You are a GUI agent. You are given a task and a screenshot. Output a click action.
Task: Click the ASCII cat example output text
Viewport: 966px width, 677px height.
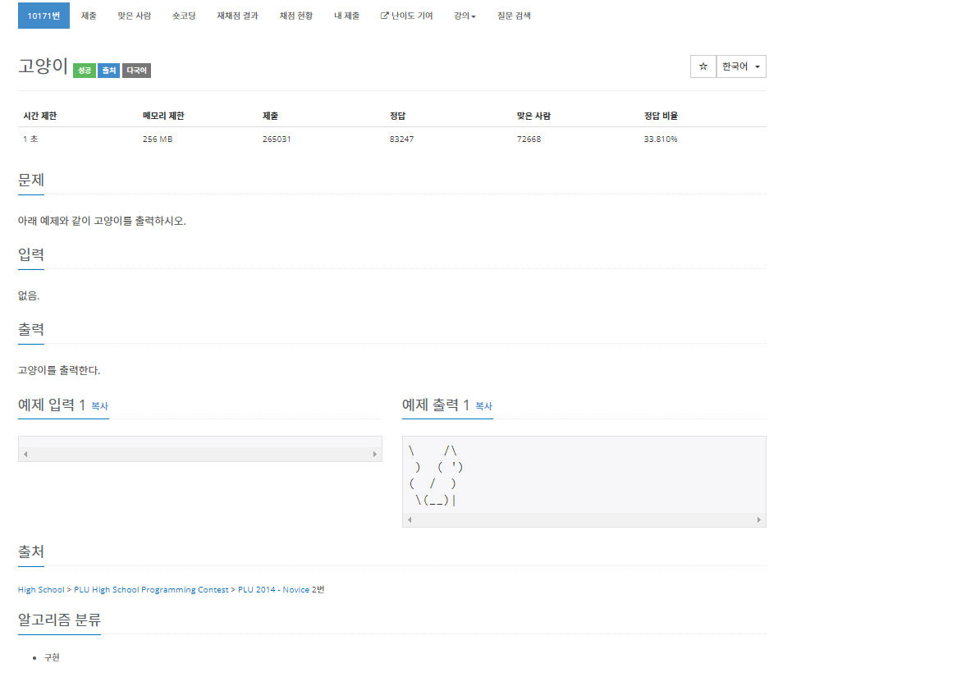436,475
